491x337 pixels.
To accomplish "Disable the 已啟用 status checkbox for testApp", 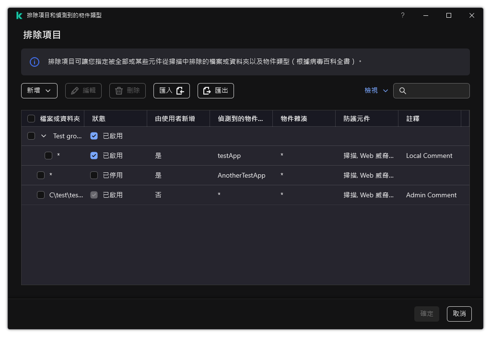I will coord(94,155).
